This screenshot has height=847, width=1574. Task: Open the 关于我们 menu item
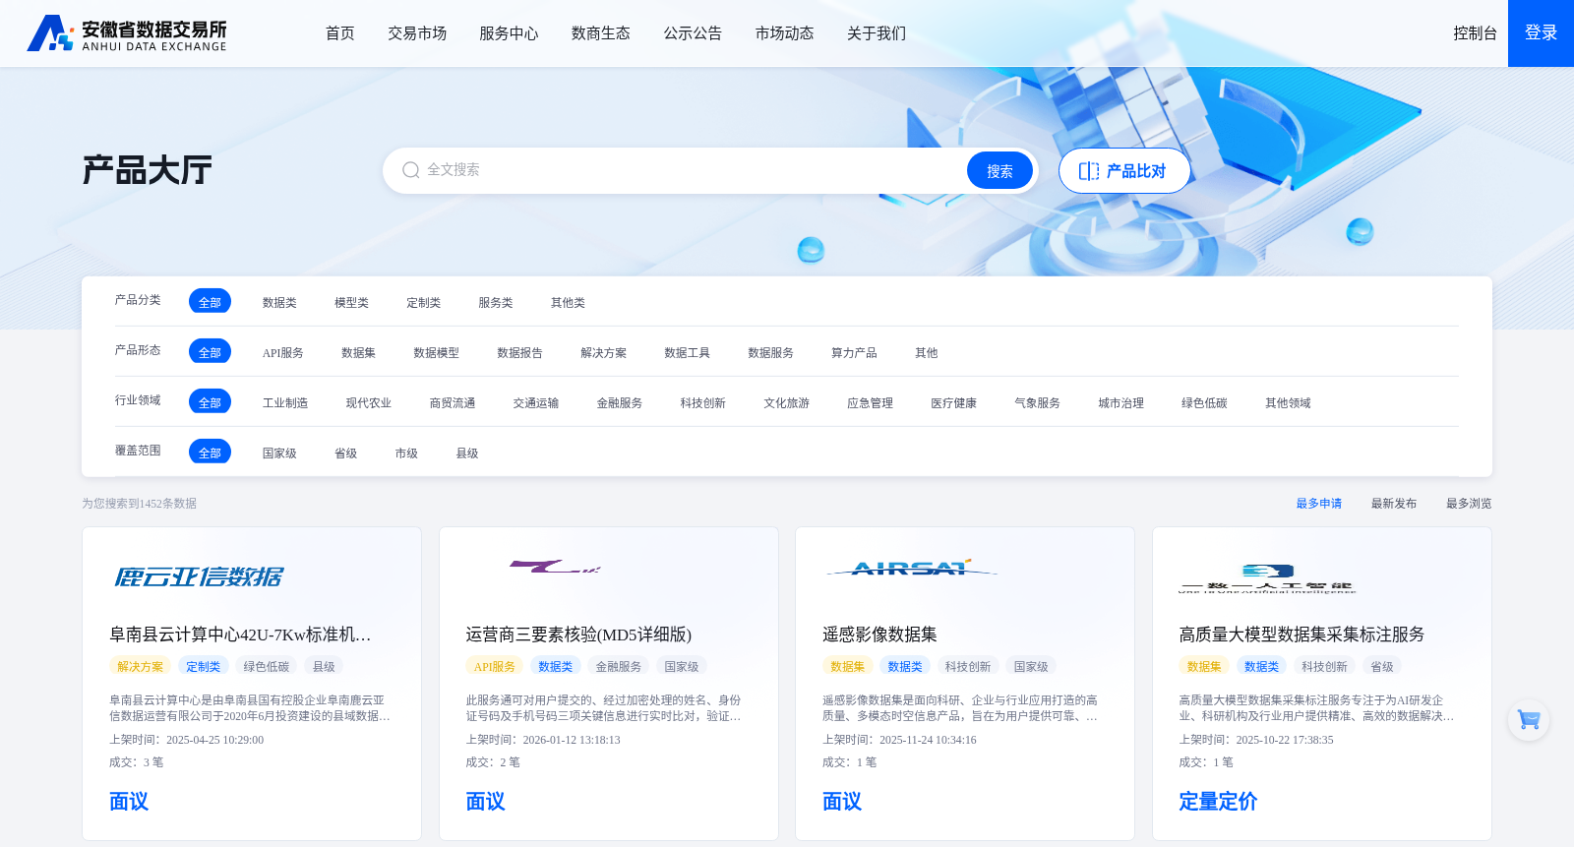(x=877, y=33)
